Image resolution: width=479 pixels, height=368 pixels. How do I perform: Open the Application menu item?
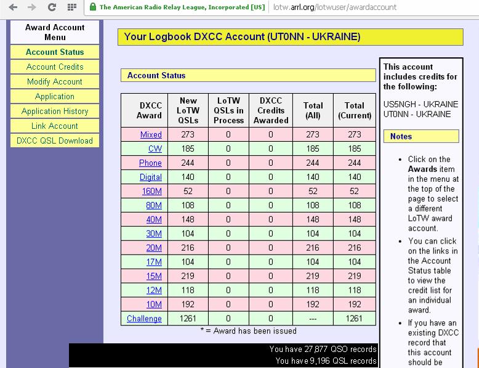point(55,96)
